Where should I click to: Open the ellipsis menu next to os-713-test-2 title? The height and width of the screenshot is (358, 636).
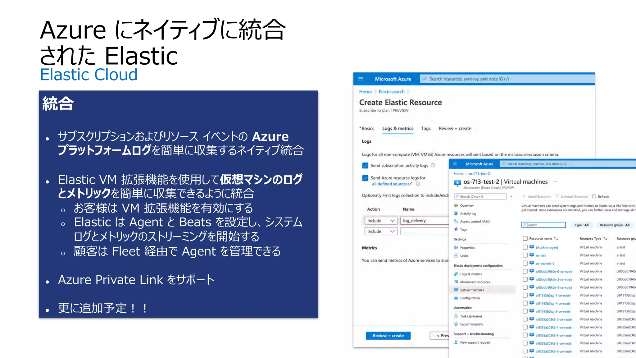point(556,181)
